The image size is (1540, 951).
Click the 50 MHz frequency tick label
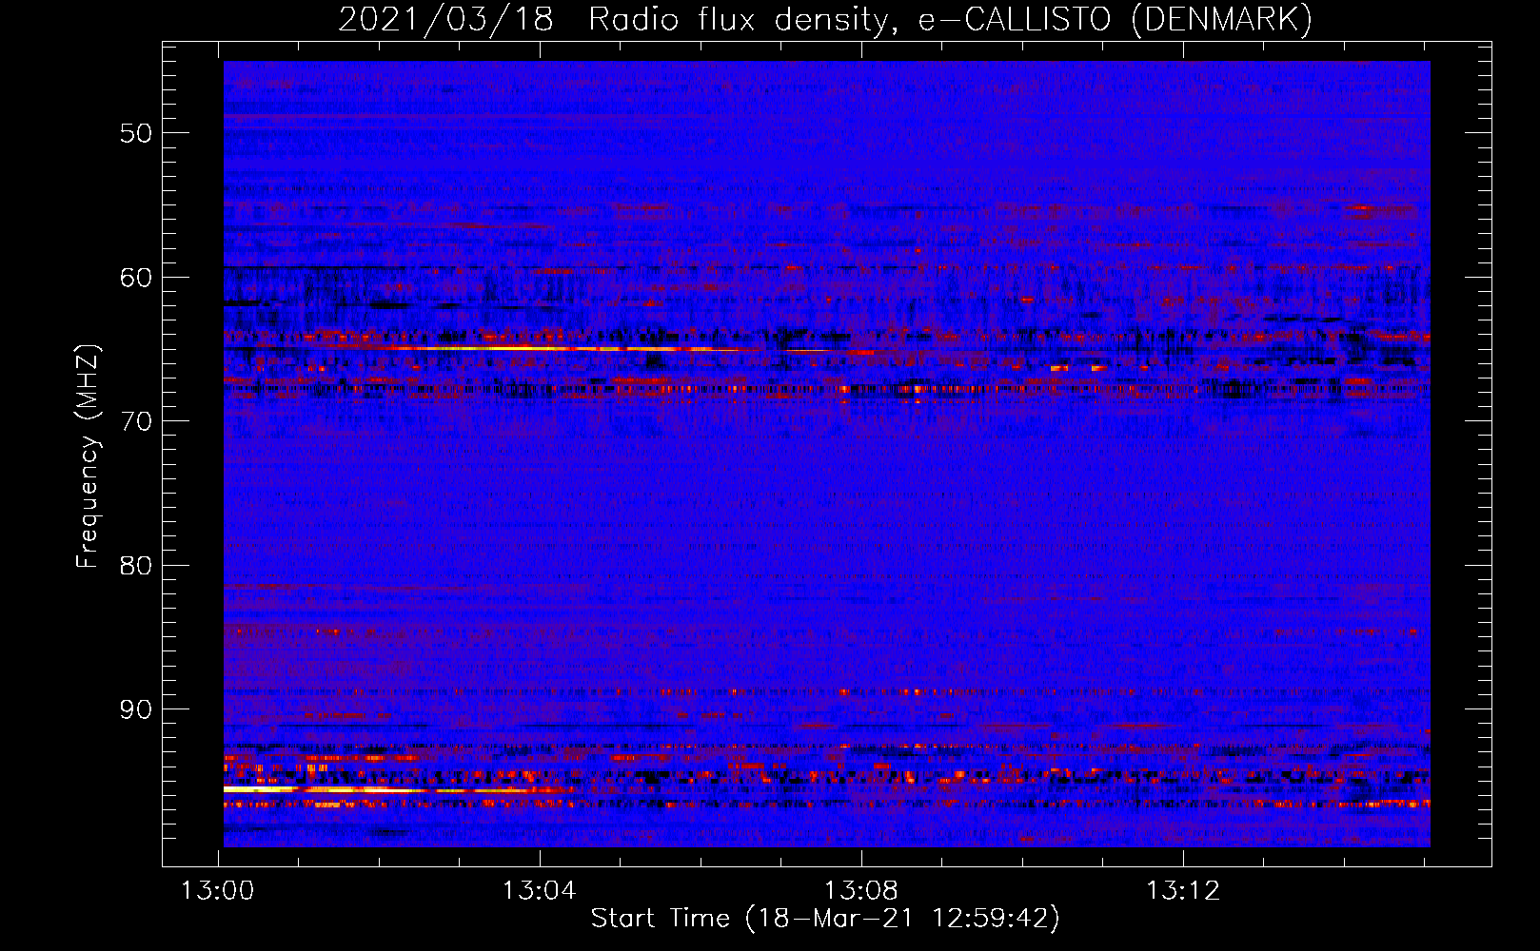coord(136,133)
